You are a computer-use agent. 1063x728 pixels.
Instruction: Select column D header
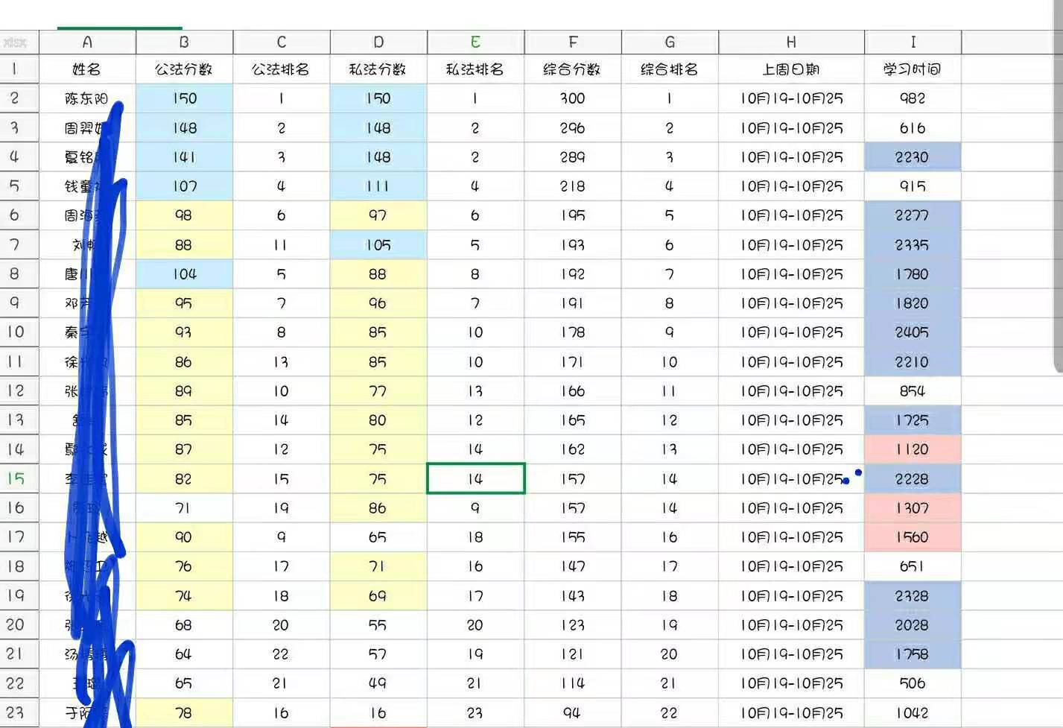coord(378,42)
